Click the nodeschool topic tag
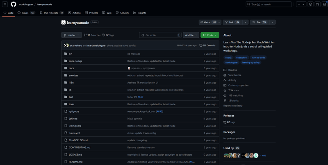 [241, 58]
